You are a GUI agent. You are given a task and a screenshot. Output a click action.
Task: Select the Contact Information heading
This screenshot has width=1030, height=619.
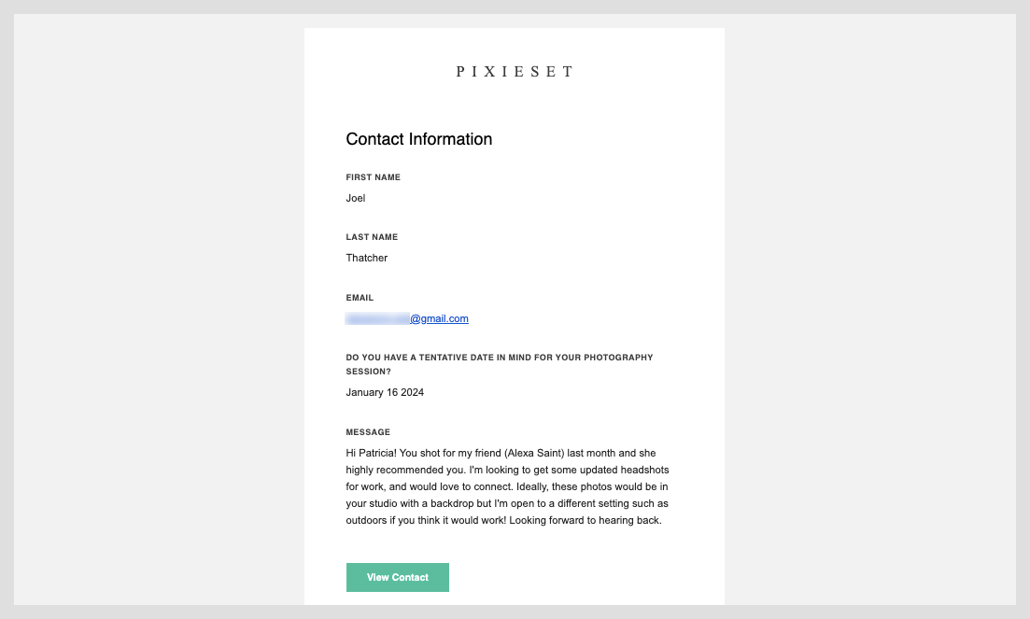point(418,138)
